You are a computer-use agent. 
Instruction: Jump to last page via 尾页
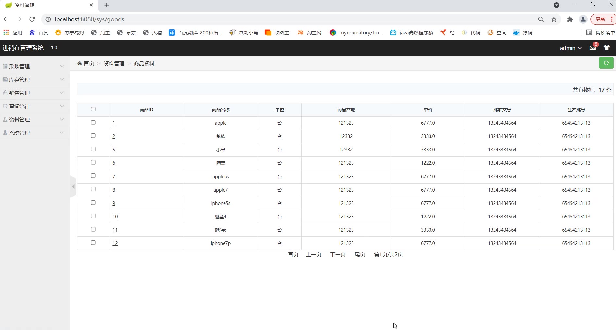(360, 254)
